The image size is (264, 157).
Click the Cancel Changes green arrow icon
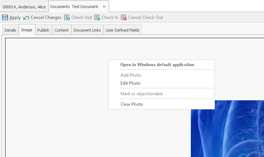tap(26, 18)
